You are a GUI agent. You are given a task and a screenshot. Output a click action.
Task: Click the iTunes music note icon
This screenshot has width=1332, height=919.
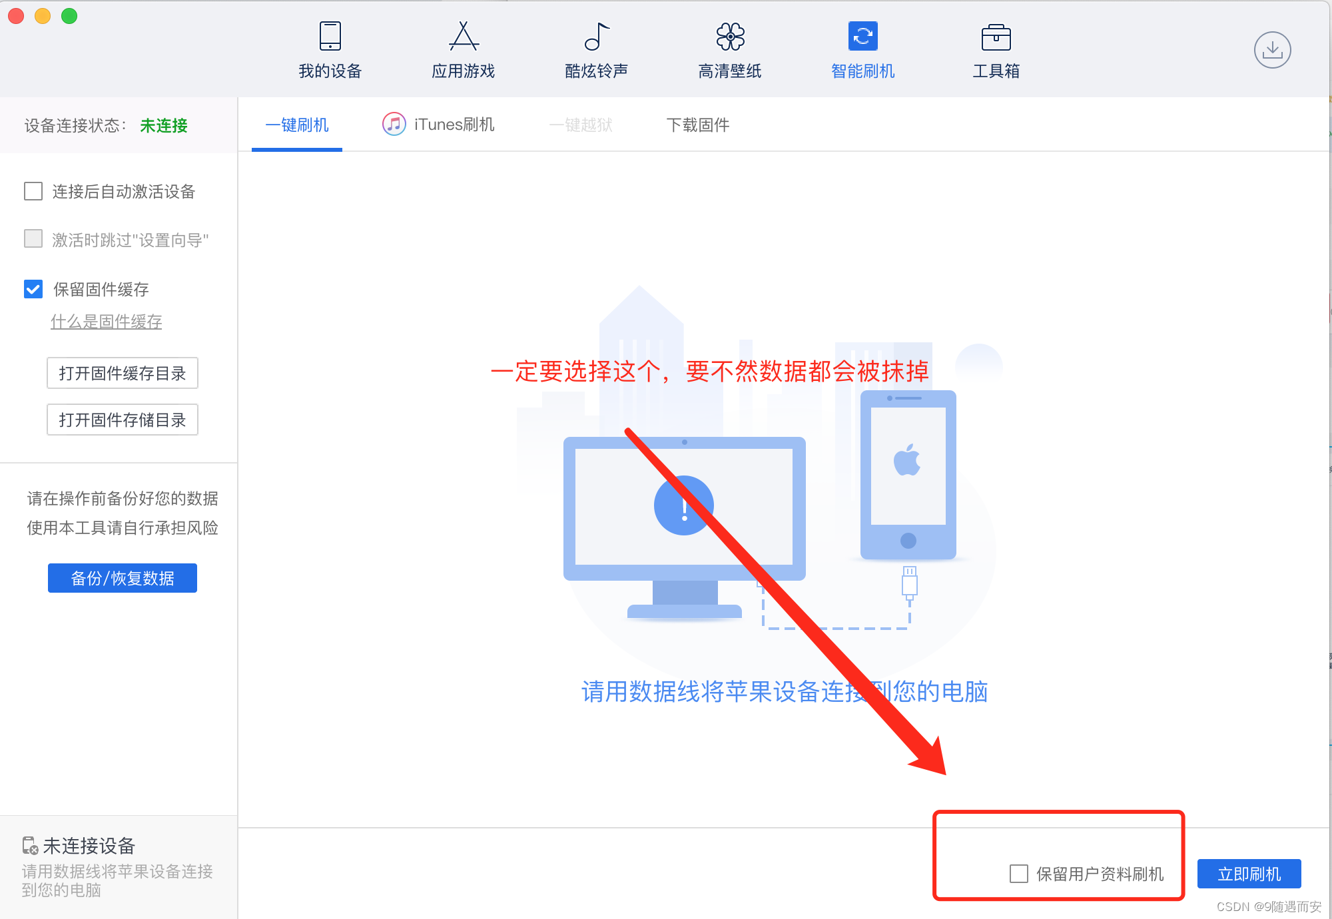[x=394, y=125]
